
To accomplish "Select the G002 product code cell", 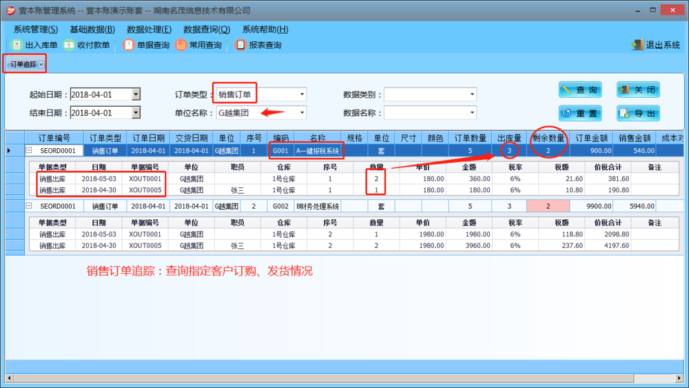I will [281, 206].
